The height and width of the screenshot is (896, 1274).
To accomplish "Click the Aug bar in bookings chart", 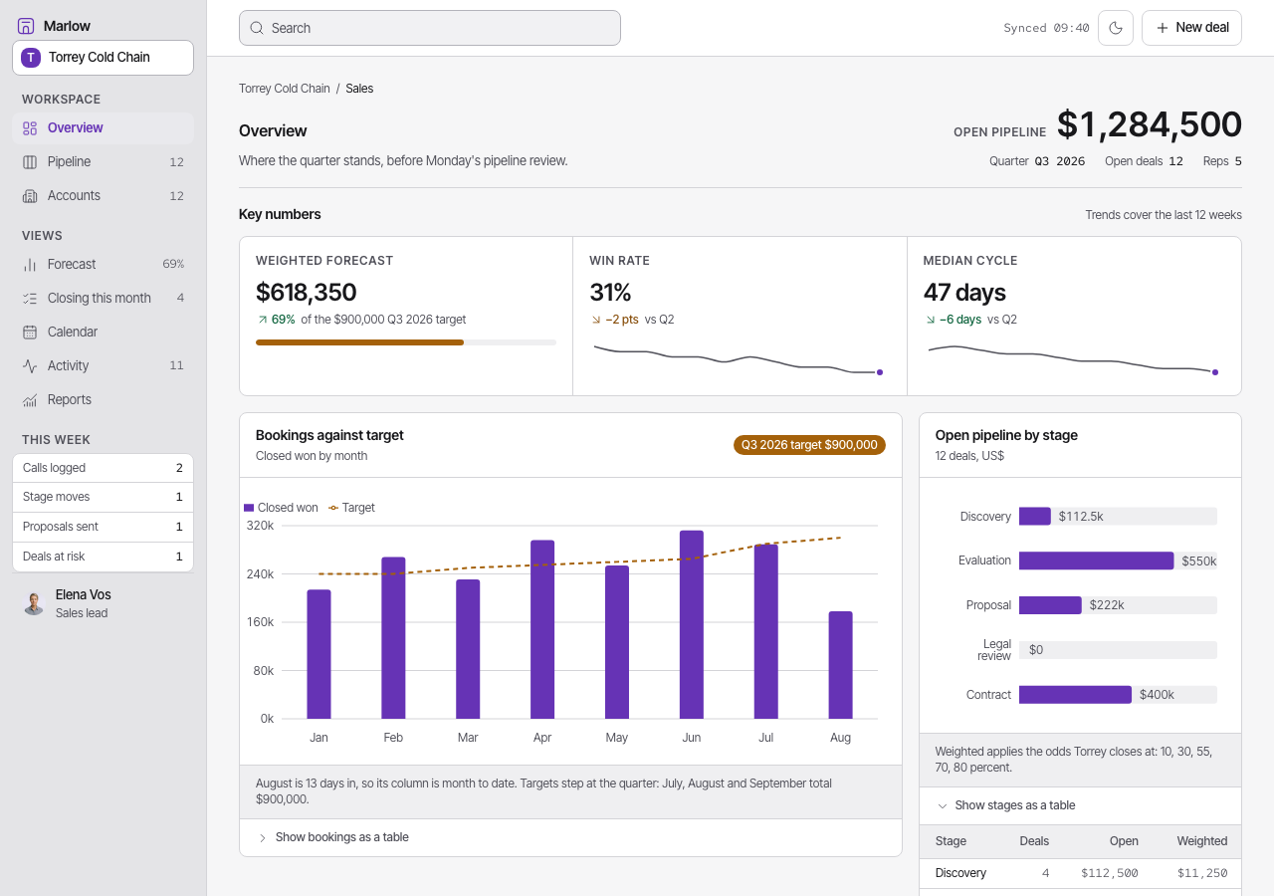I will pos(841,665).
